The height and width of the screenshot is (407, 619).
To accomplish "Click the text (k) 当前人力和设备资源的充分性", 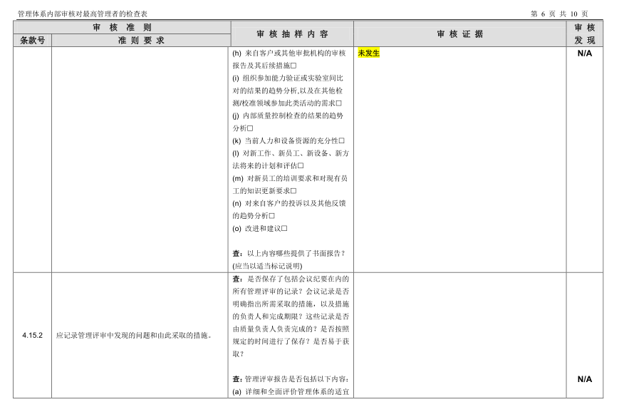I will pos(286,140).
